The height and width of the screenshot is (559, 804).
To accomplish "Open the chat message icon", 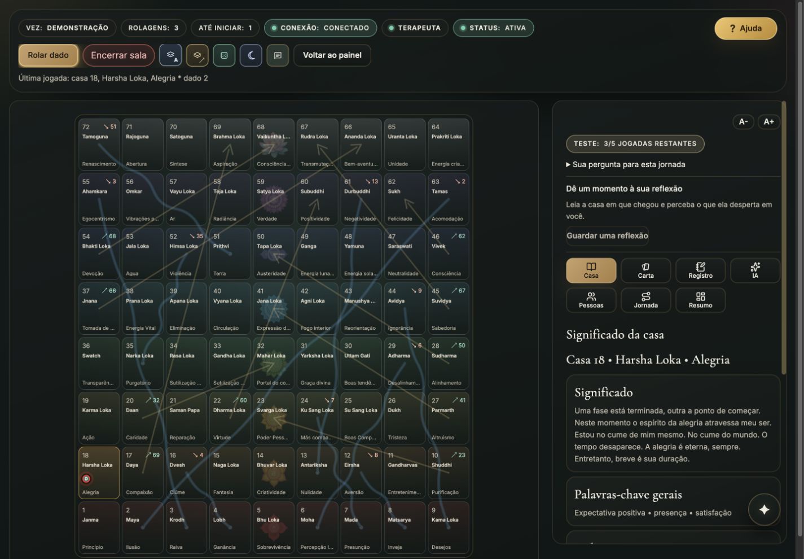I will point(278,55).
